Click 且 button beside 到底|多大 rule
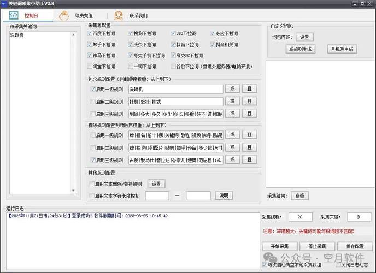376x273 pixels. pos(250,114)
